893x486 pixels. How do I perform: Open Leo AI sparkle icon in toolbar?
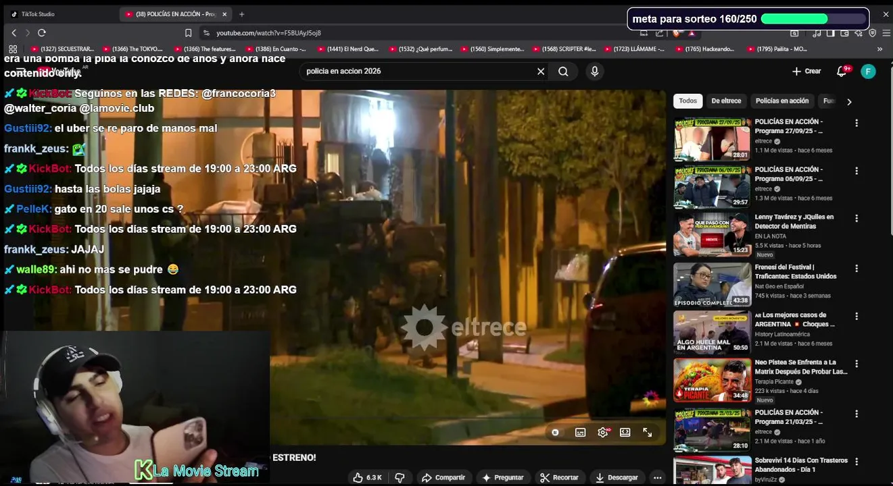point(859,33)
